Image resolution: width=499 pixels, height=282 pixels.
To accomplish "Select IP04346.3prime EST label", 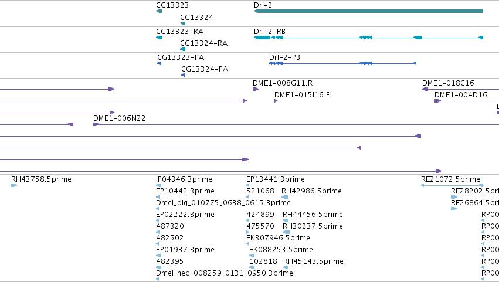I will click(184, 179).
